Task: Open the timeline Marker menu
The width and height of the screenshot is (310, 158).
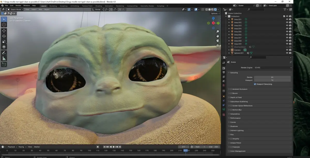Action: pyautogui.click(x=37, y=147)
